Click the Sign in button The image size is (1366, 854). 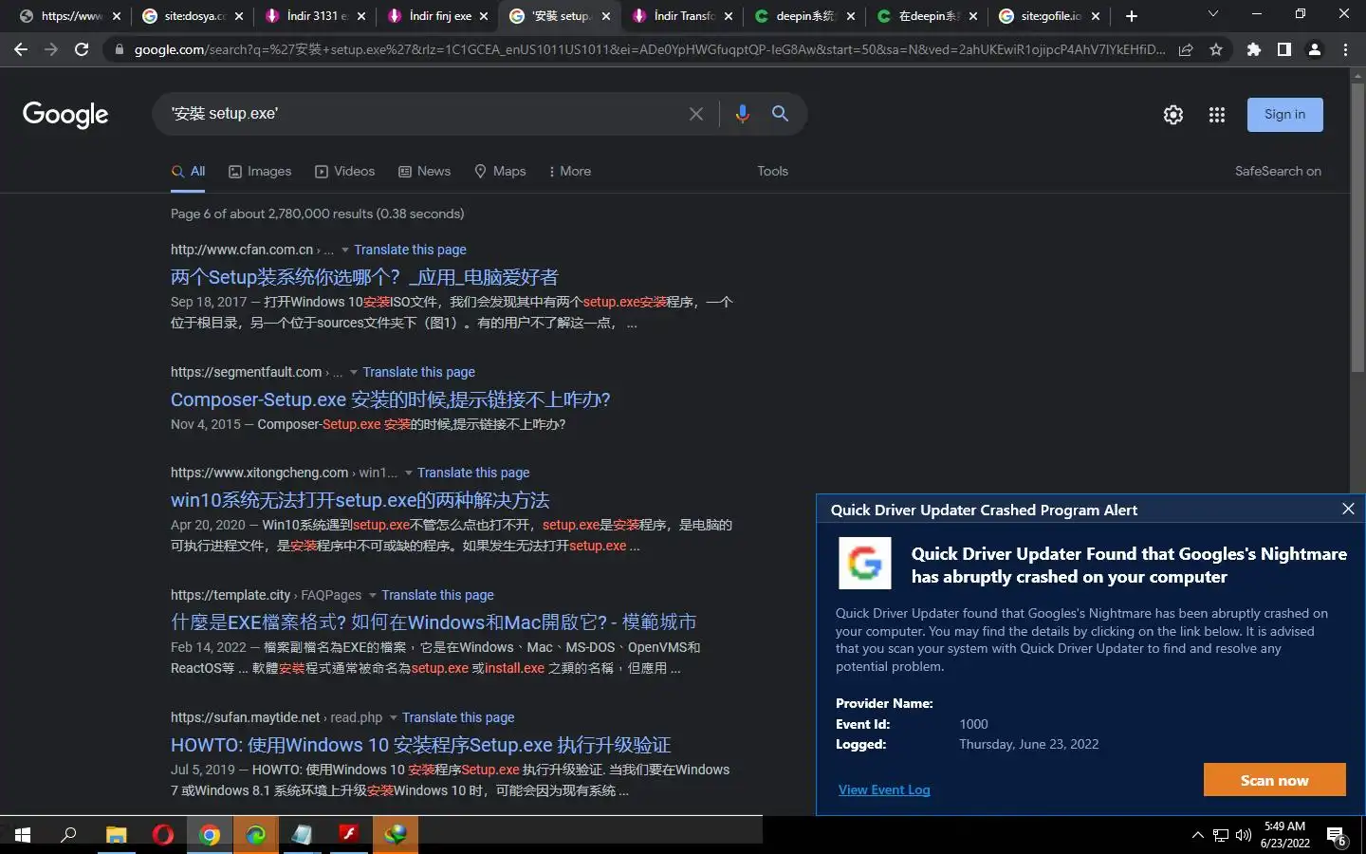(x=1285, y=114)
